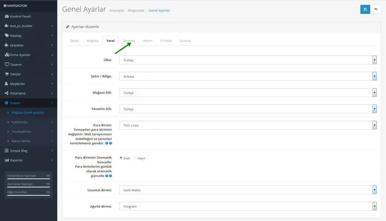Open Mağaza Genel ayarları submenu link
Image resolution: width=386 pixels, height=221 pixels.
28,112
